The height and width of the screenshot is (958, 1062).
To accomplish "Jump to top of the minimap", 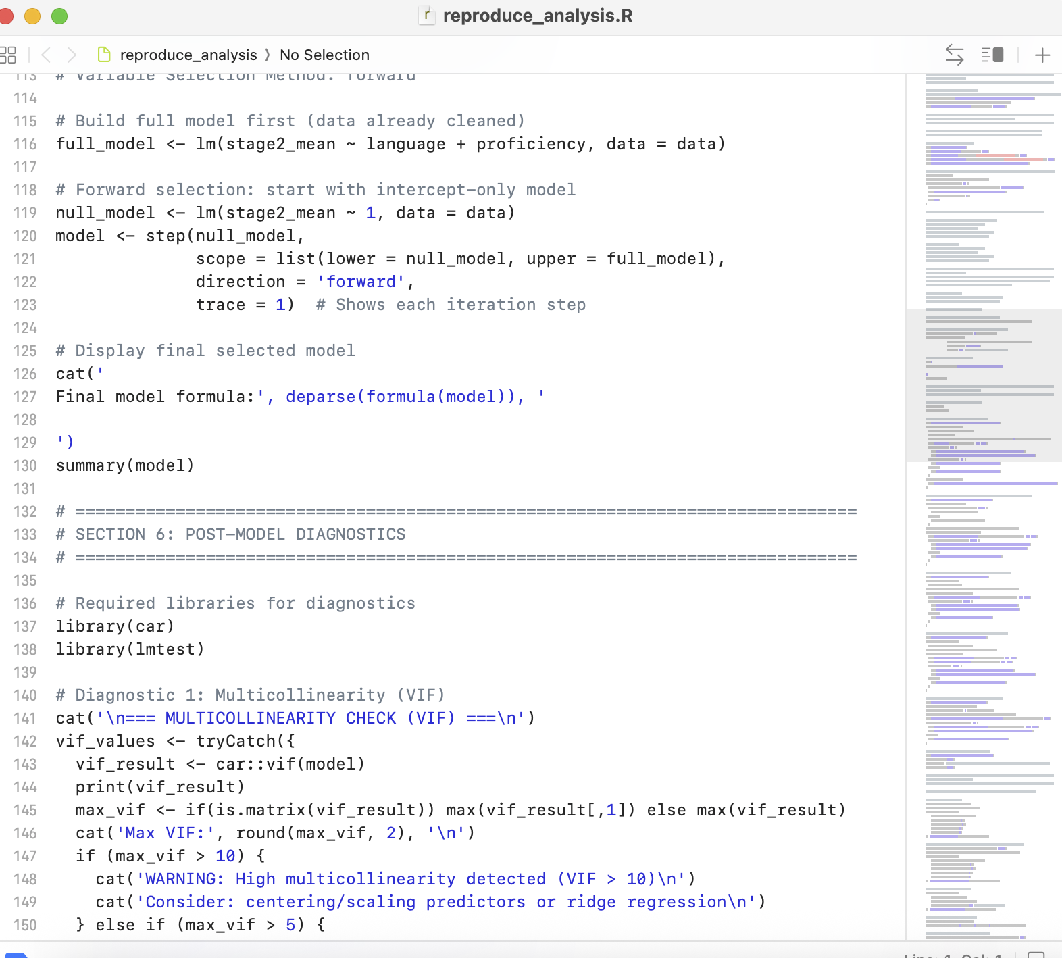I will 984,78.
